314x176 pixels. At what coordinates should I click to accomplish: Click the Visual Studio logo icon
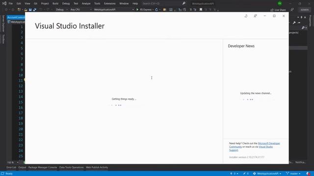pos(4,3)
